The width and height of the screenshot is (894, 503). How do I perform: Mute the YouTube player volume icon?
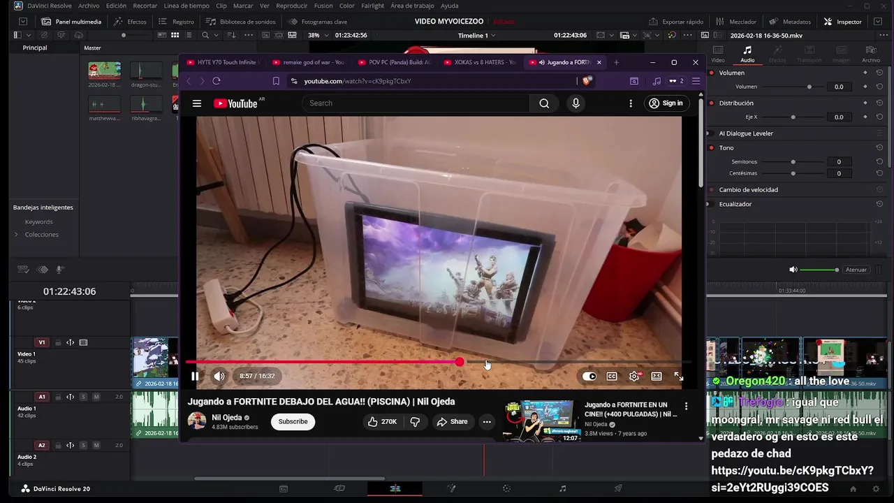[x=219, y=376]
